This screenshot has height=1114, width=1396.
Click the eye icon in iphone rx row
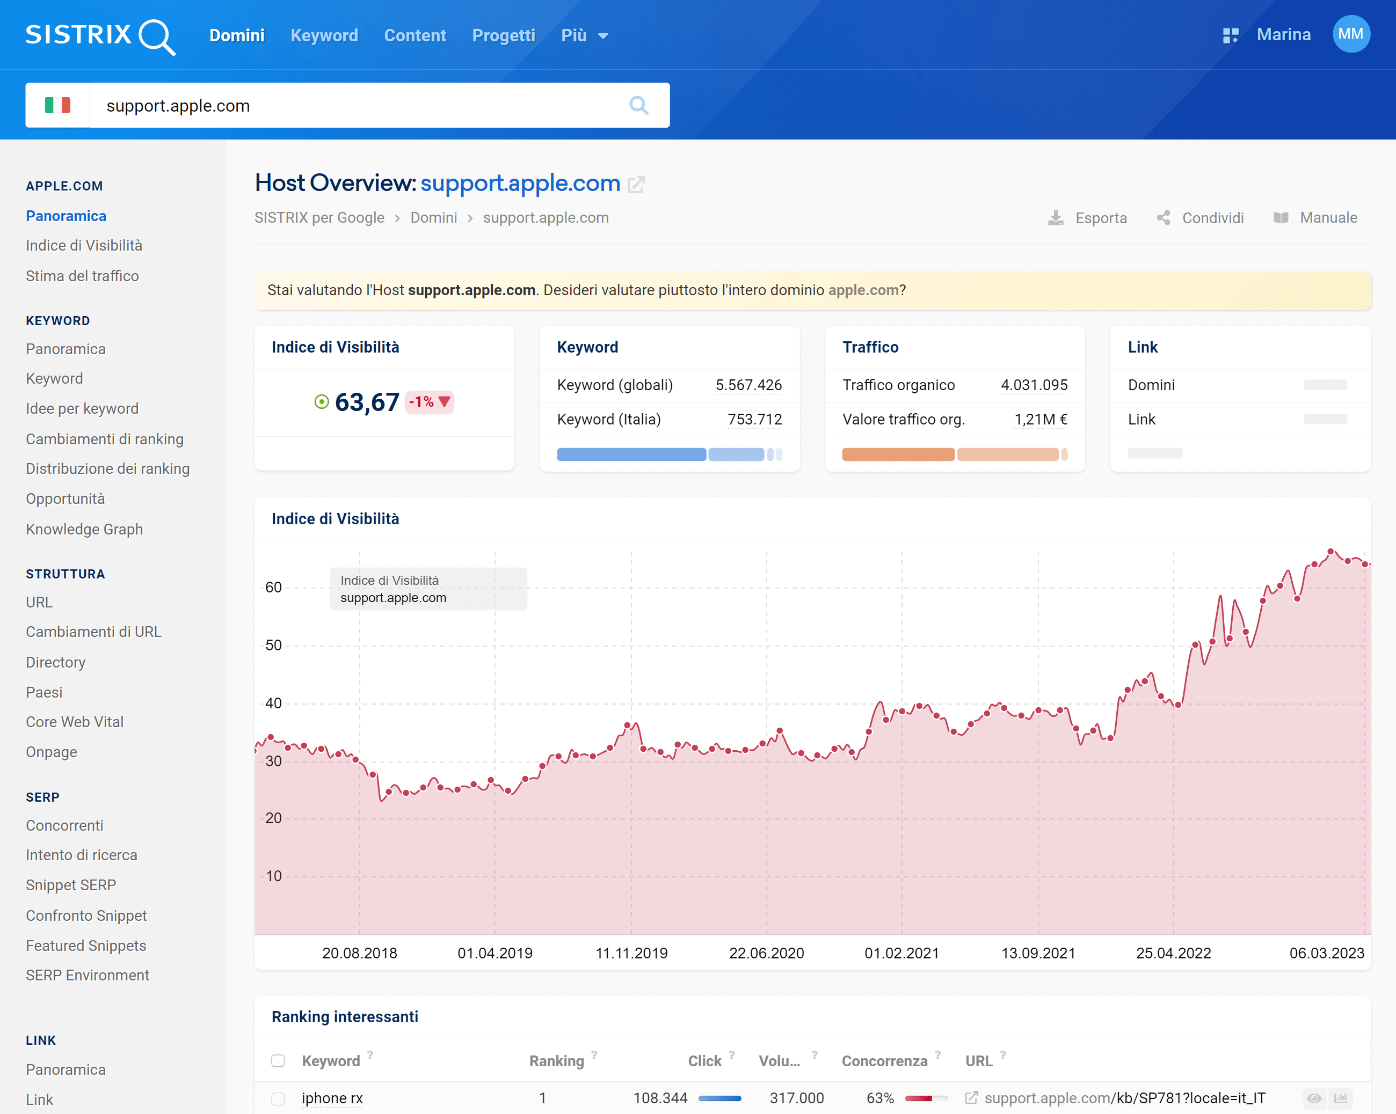pyautogui.click(x=1314, y=1098)
